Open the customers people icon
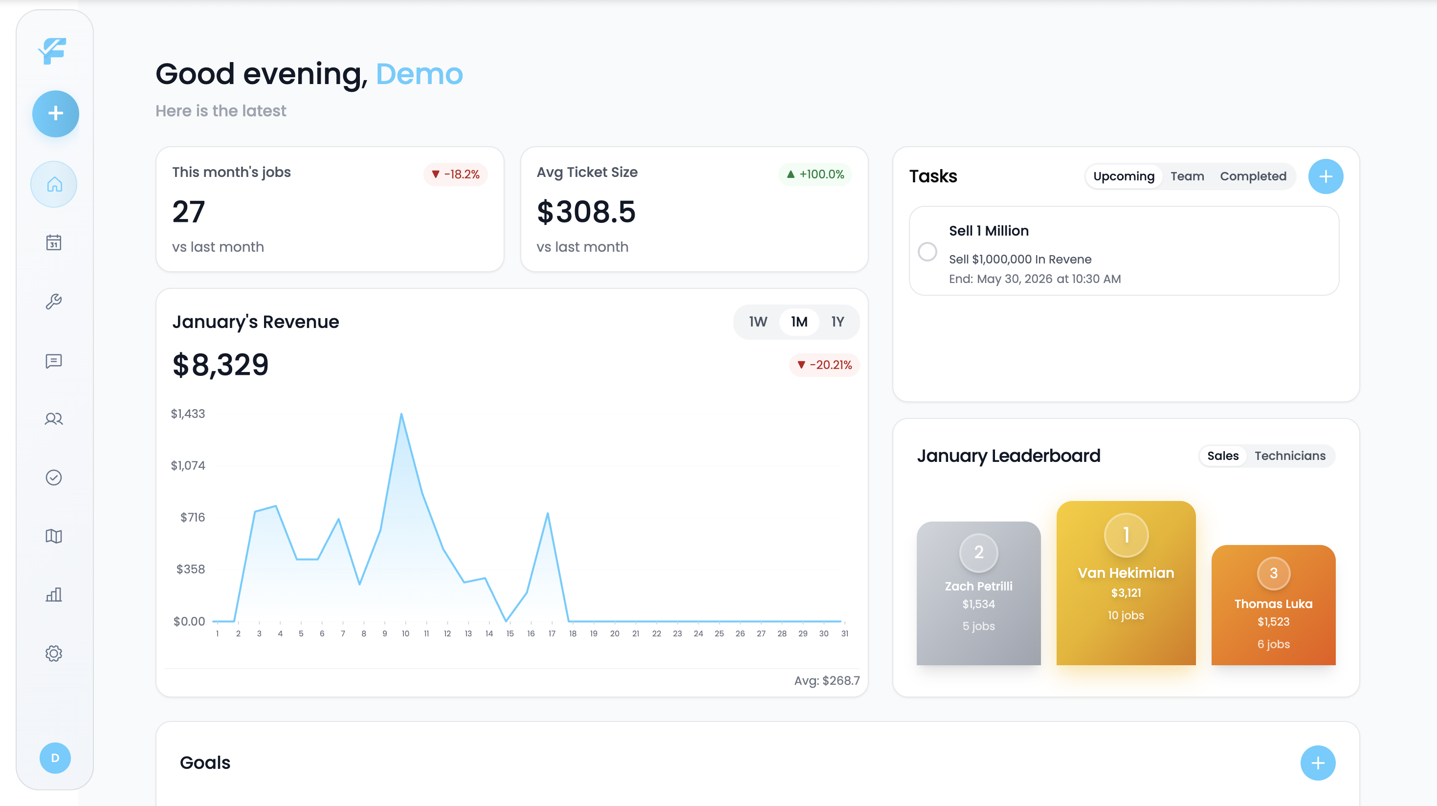This screenshot has height=806, width=1437. [x=54, y=419]
